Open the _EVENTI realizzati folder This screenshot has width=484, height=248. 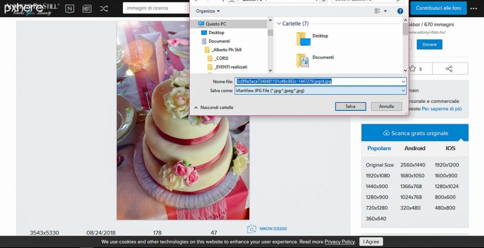(227, 67)
